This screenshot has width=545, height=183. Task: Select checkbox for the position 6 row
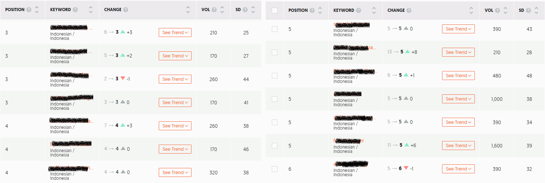(x=275, y=169)
